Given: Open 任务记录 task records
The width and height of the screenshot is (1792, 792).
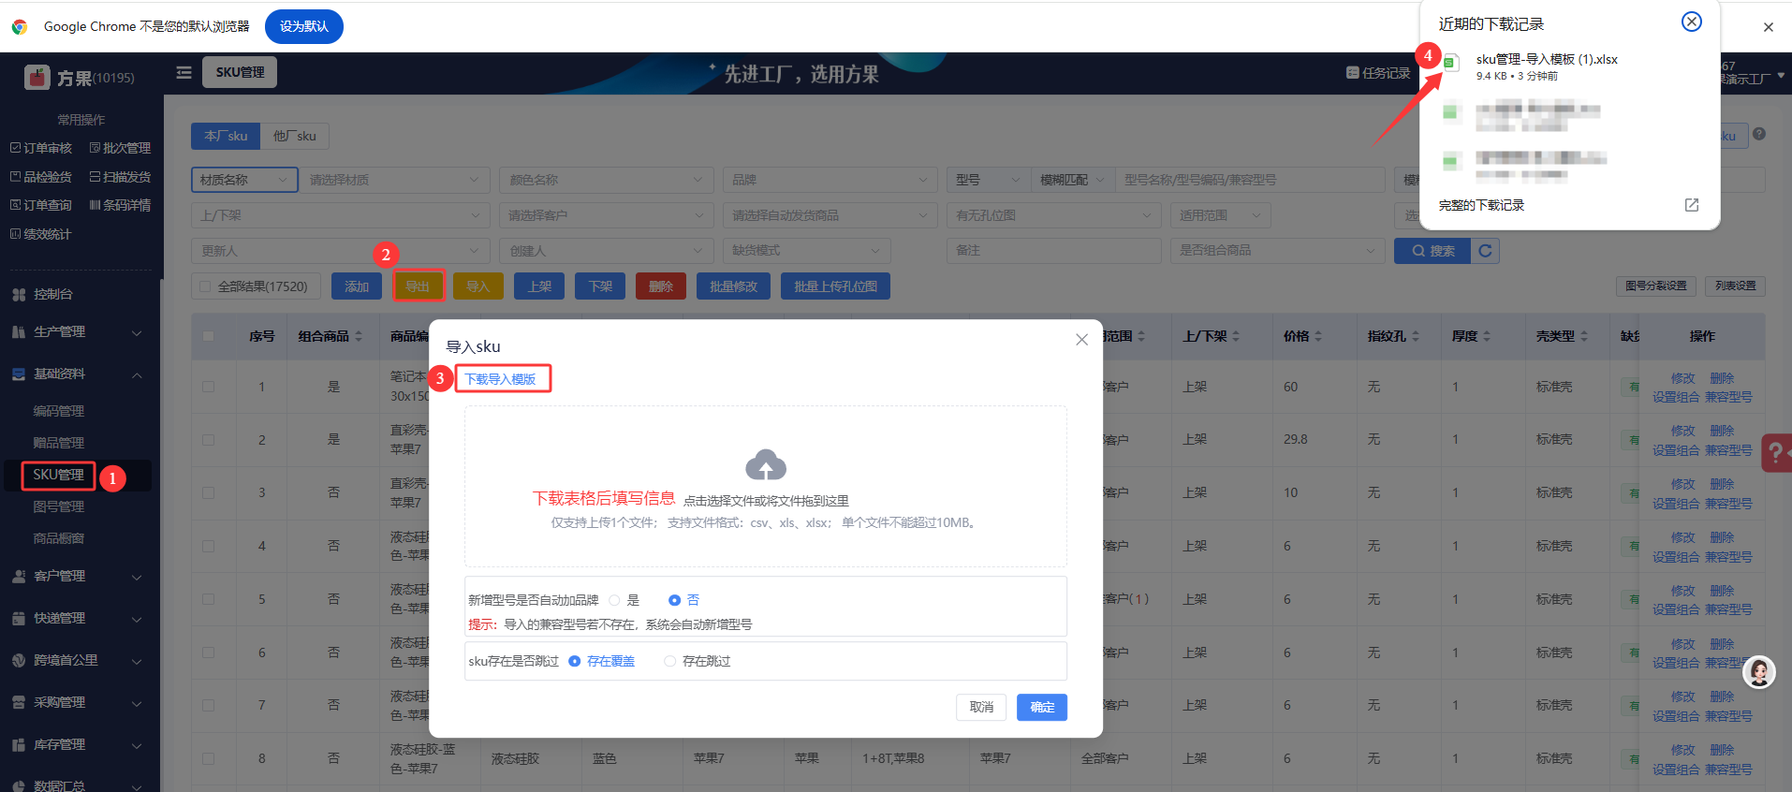Looking at the screenshot, I should point(1378,73).
